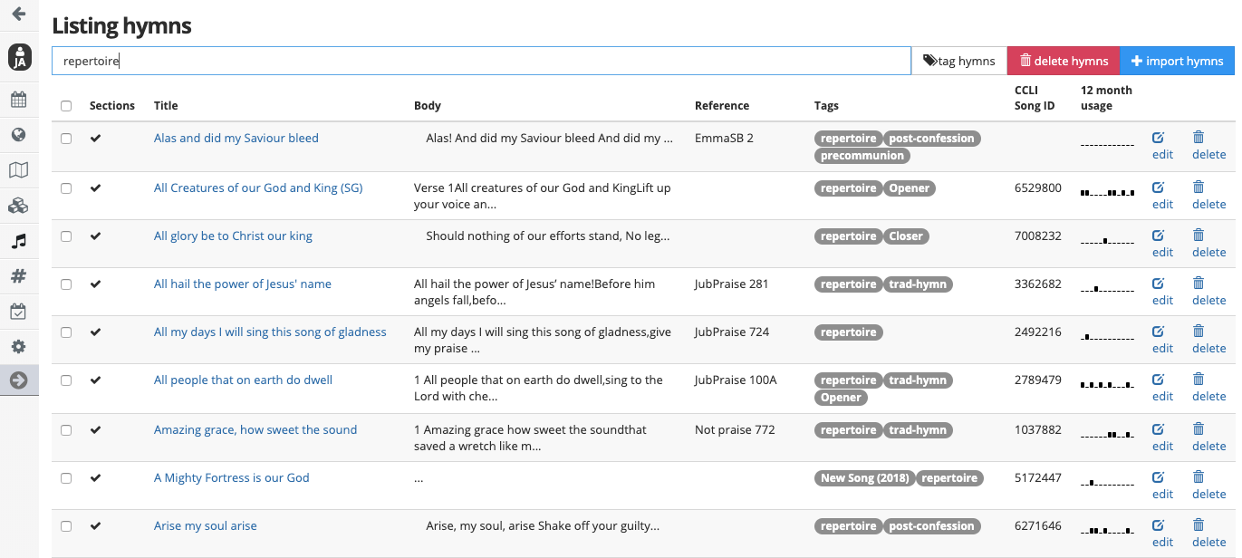The height and width of the screenshot is (558, 1242).
Task: Open the All hail the power of Jesus' name link
Action: click(x=242, y=284)
